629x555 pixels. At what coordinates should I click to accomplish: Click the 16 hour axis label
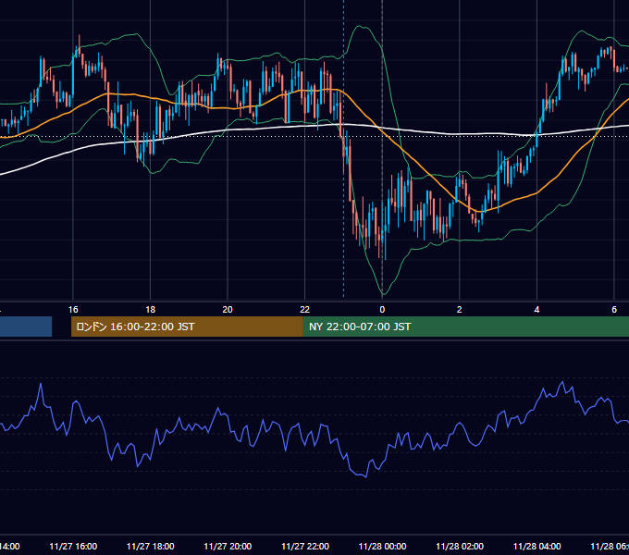[73, 310]
